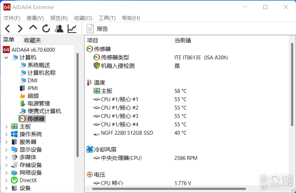Open the 报告(R) menu

click(x=59, y=18)
